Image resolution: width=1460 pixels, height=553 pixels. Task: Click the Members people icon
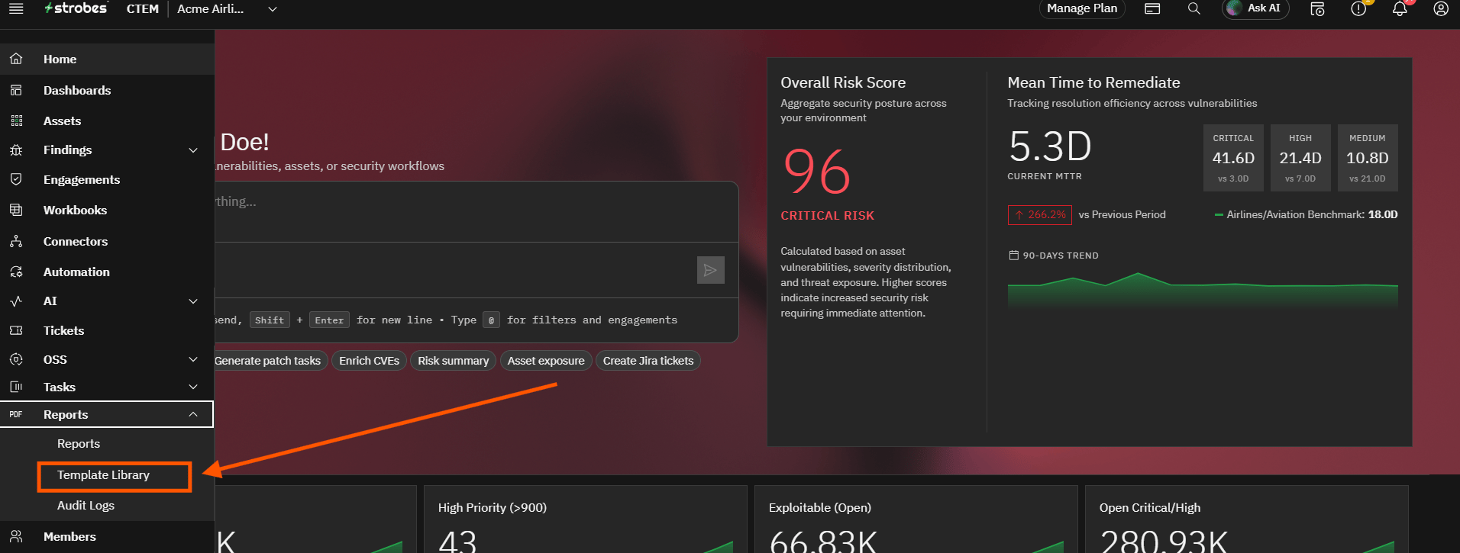click(x=16, y=536)
